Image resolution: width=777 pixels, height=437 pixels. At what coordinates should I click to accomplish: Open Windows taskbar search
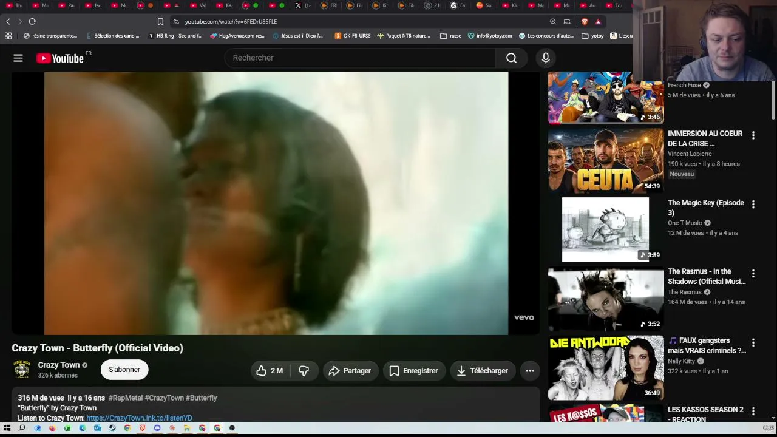[x=22, y=428]
